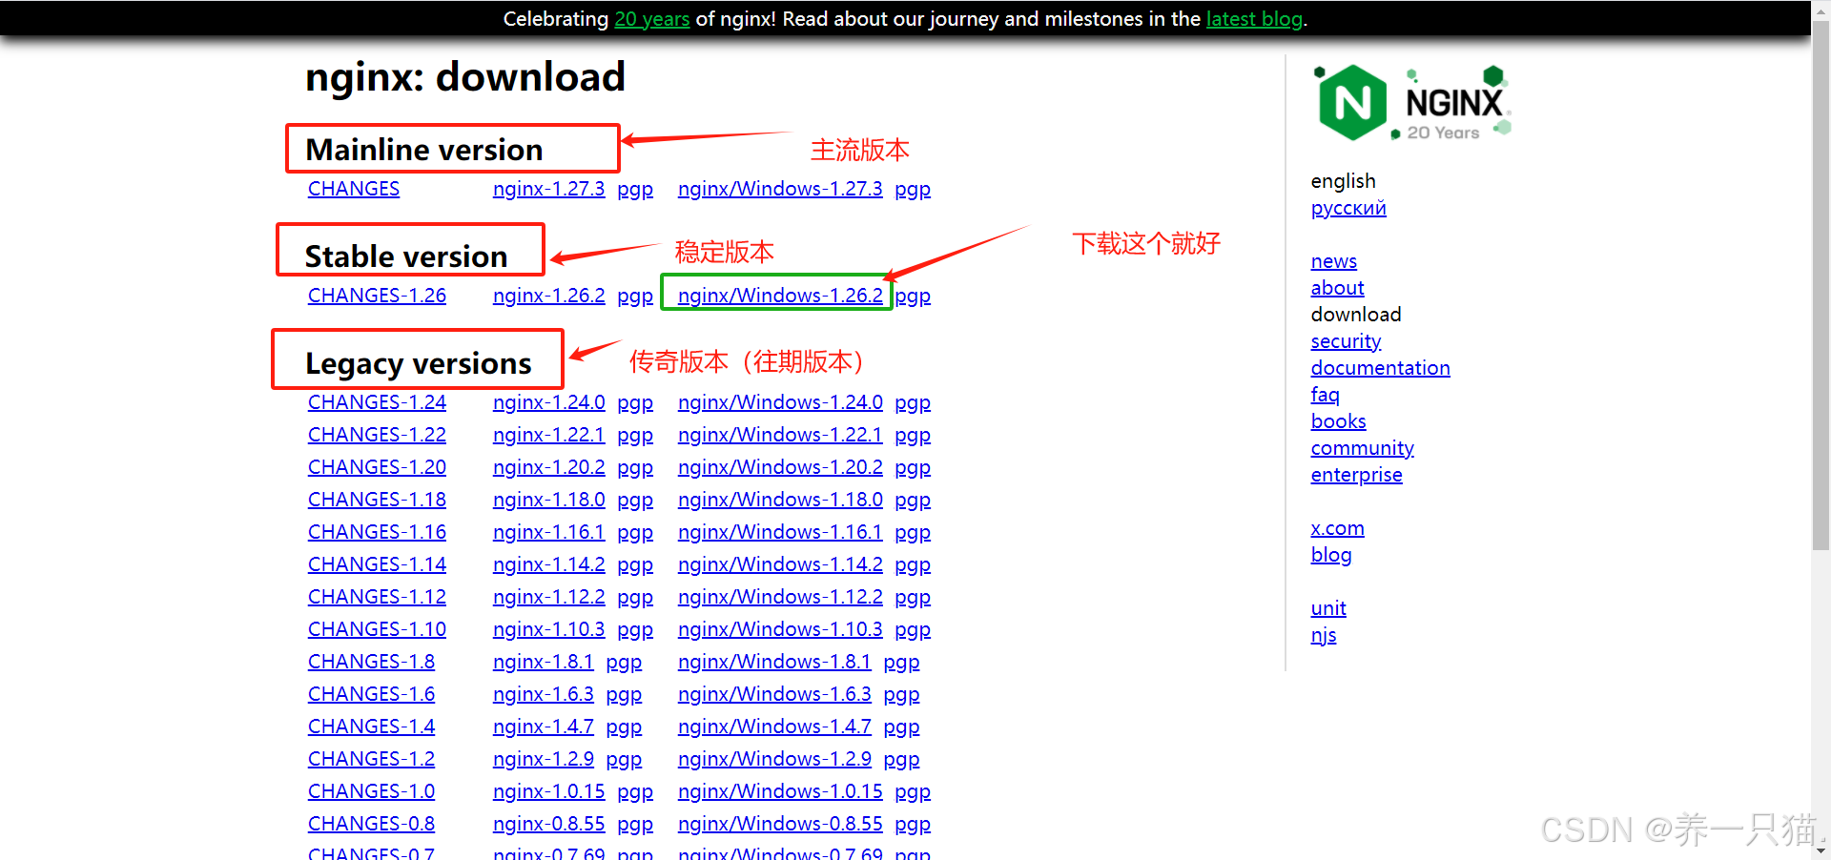The image size is (1831, 860).
Task: Click the scrollbar down arrow
Action: (x=1821, y=851)
